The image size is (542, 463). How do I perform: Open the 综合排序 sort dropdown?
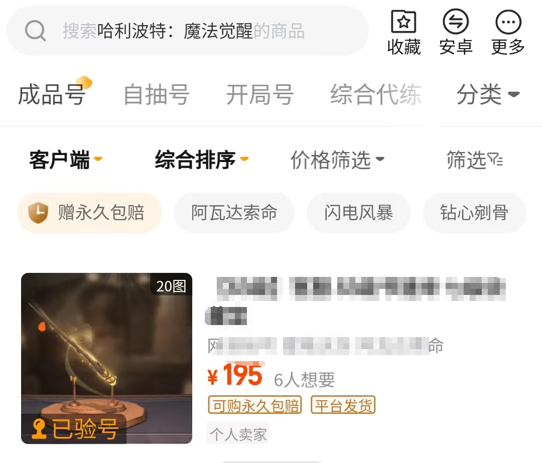click(202, 160)
